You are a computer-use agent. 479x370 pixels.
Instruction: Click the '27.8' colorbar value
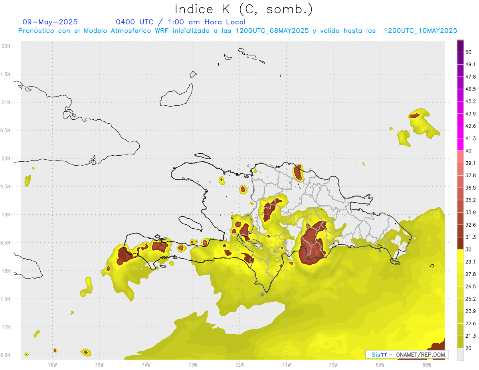click(471, 274)
